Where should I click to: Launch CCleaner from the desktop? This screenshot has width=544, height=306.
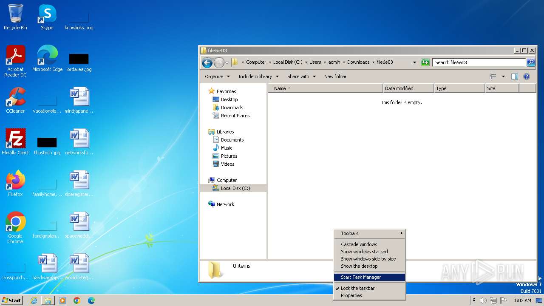(15, 100)
